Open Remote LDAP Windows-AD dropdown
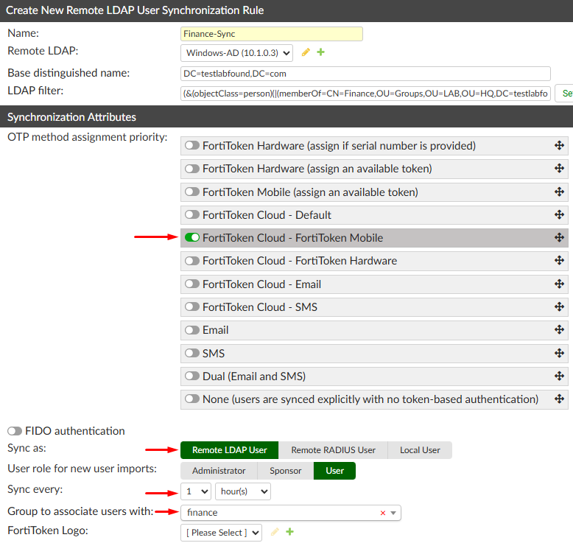 pyautogui.click(x=236, y=53)
